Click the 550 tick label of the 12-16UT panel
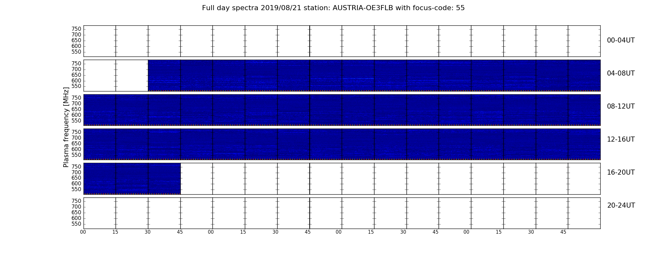 76,155
